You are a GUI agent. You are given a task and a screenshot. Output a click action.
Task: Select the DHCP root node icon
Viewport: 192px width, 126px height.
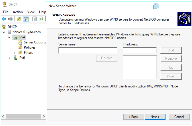coord(4,27)
